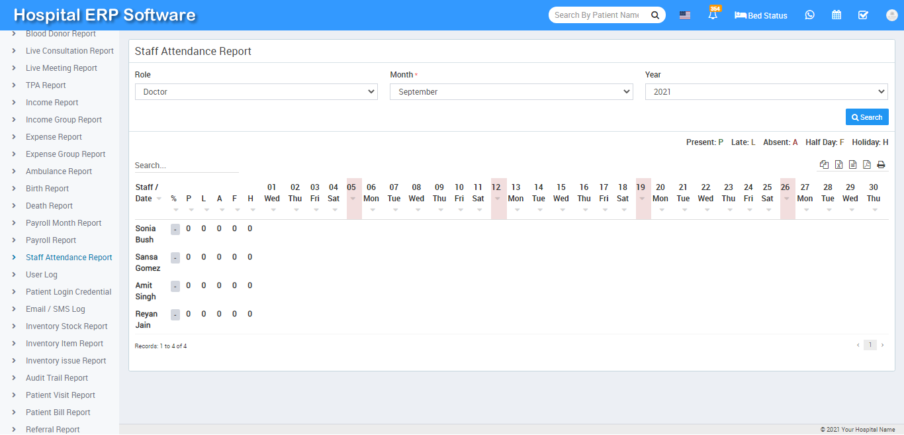Screen dimensions: 904x435
Task: Open the Month dropdown showing September
Action: [x=511, y=92]
